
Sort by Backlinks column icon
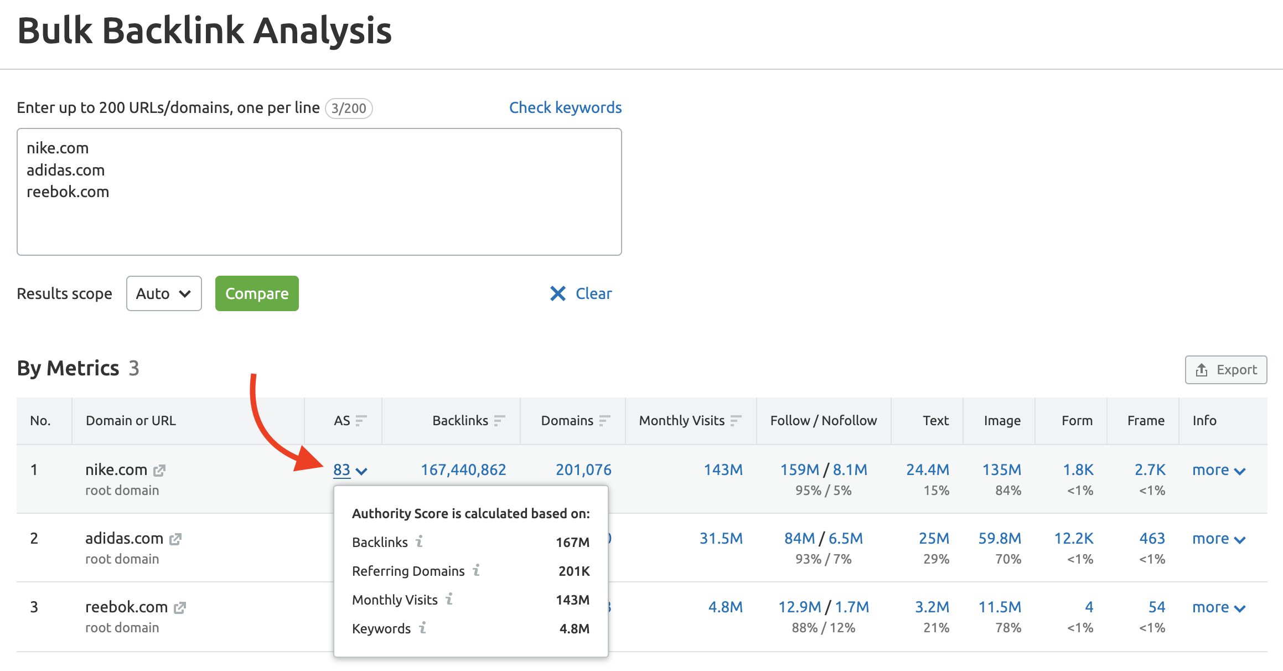tap(499, 421)
